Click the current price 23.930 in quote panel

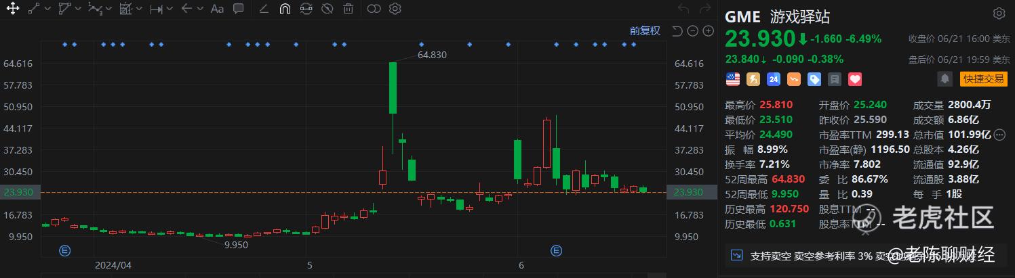(x=759, y=38)
